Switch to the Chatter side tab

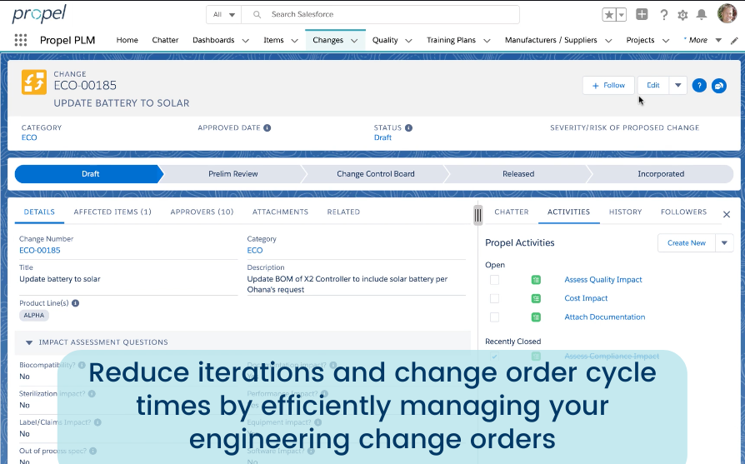click(511, 212)
